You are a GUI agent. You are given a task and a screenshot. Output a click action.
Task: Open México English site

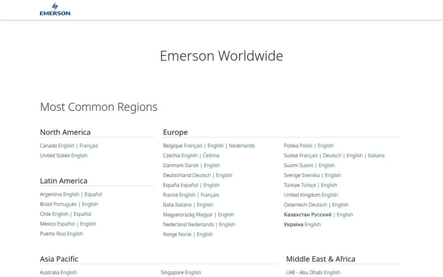pyautogui.click(x=88, y=224)
